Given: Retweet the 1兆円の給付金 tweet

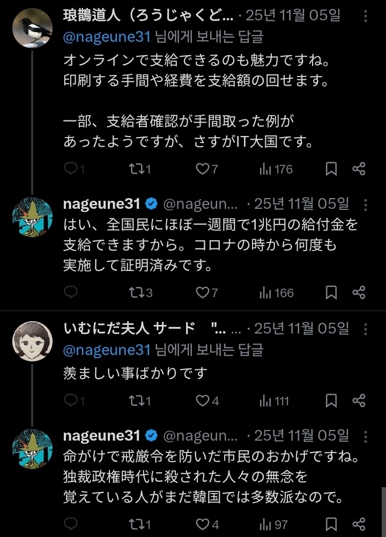Looking at the screenshot, I should pyautogui.click(x=137, y=292).
